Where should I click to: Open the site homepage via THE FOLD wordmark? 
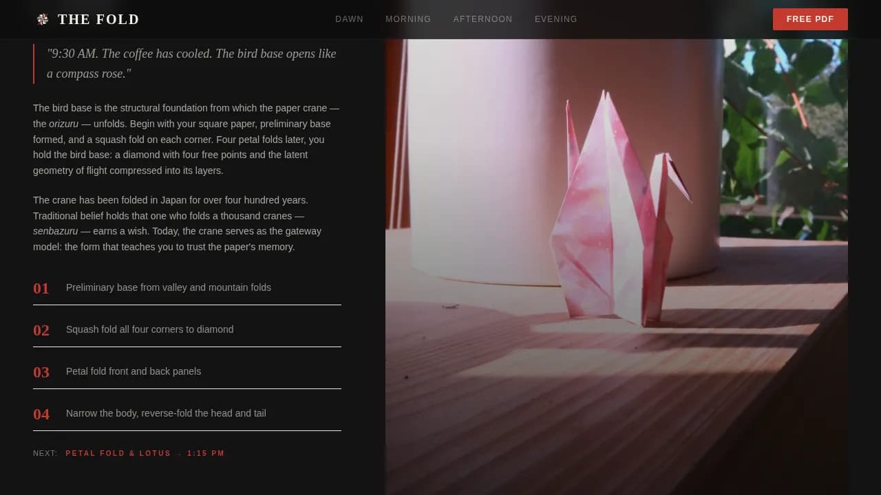[x=98, y=19]
